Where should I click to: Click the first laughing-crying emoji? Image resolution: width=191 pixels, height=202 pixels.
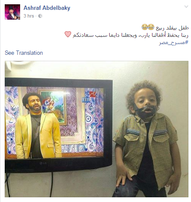[151, 27]
